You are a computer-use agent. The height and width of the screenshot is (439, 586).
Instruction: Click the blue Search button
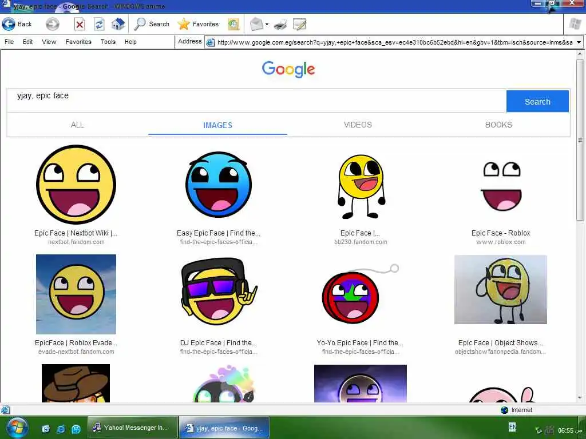(x=537, y=101)
